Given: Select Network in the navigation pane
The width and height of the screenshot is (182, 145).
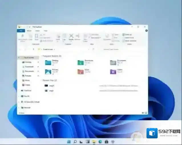Looking at the screenshot, I should pyautogui.click(x=28, y=108).
